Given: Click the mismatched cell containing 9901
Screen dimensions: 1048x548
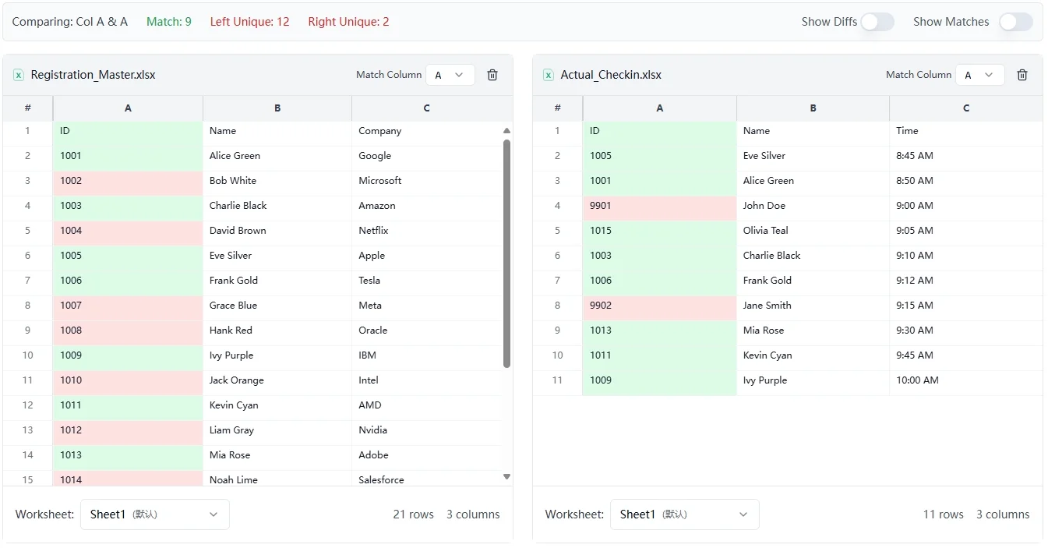Looking at the screenshot, I should point(659,205).
